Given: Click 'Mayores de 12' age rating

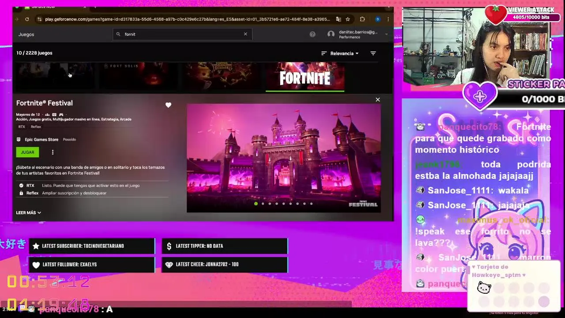Looking at the screenshot, I should tap(28, 115).
